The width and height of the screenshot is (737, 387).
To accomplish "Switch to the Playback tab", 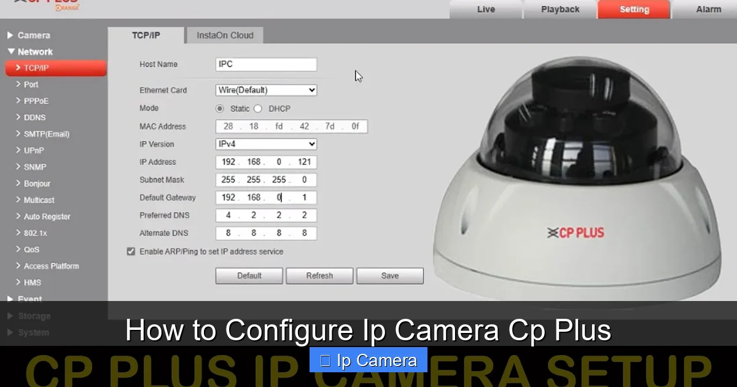I will (x=560, y=9).
